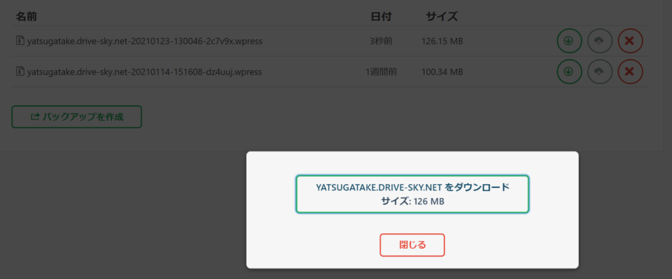672x279 pixels.
Task: Delete the 20210114-151608 backup
Action: tap(630, 71)
